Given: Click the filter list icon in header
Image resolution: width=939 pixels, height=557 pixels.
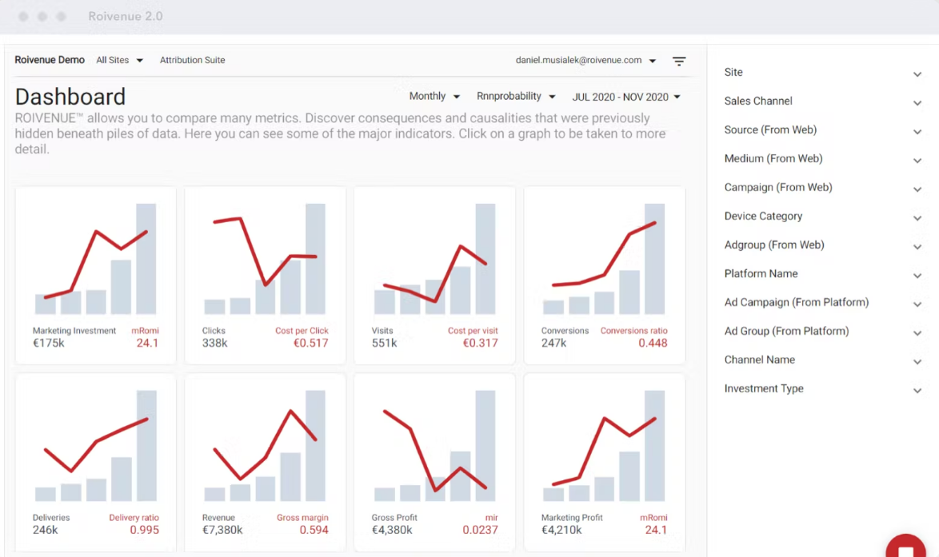Looking at the screenshot, I should click(x=679, y=61).
